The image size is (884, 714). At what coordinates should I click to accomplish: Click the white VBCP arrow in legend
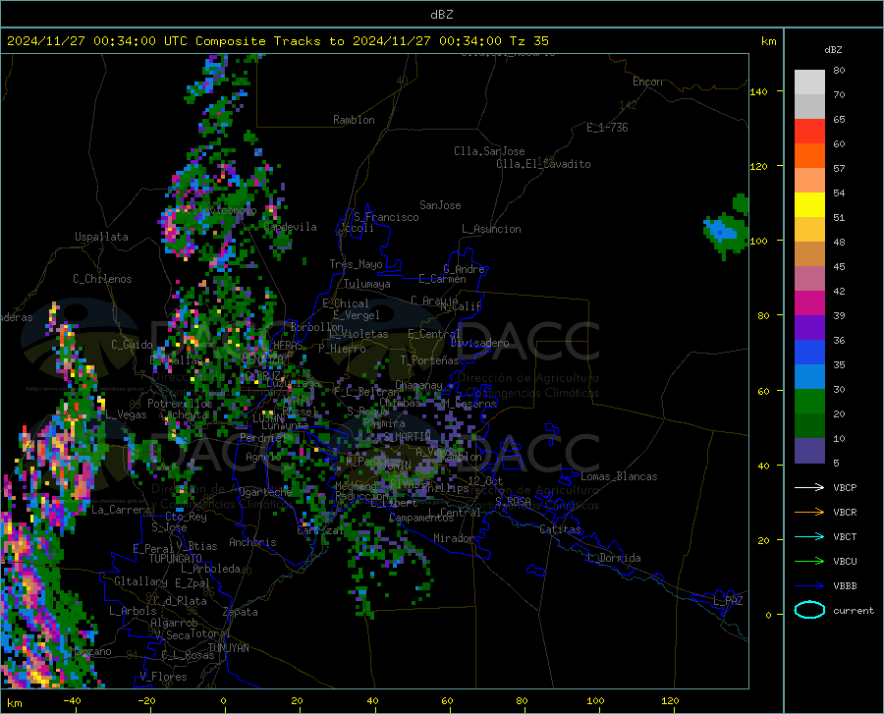tap(809, 487)
